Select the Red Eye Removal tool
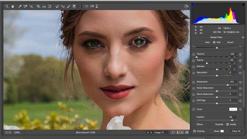The width and height of the screenshot is (247, 139). [x=63, y=6]
